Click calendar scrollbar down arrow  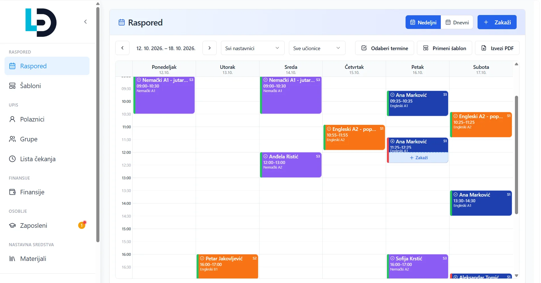point(516,276)
